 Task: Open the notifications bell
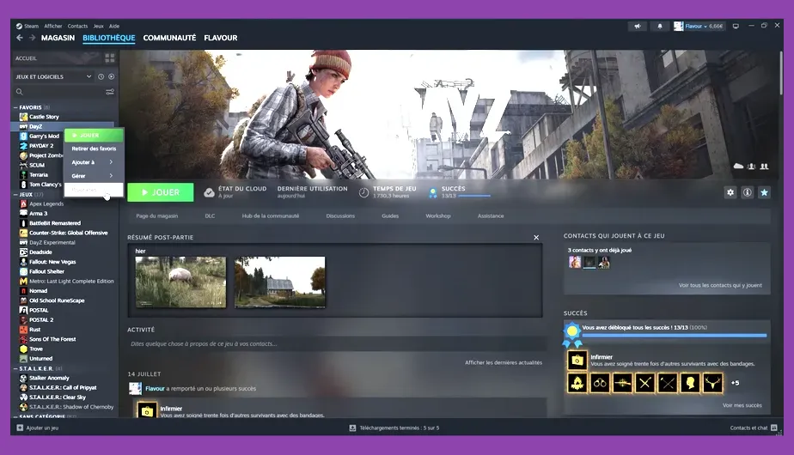tap(660, 27)
